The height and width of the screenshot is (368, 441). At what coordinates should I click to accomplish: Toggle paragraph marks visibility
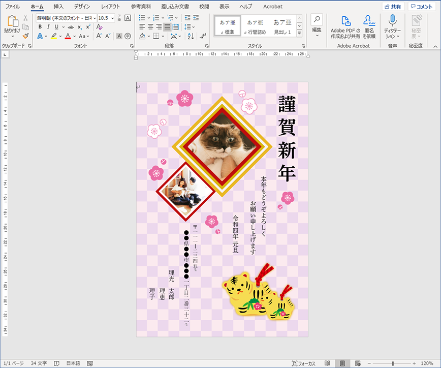point(202,36)
